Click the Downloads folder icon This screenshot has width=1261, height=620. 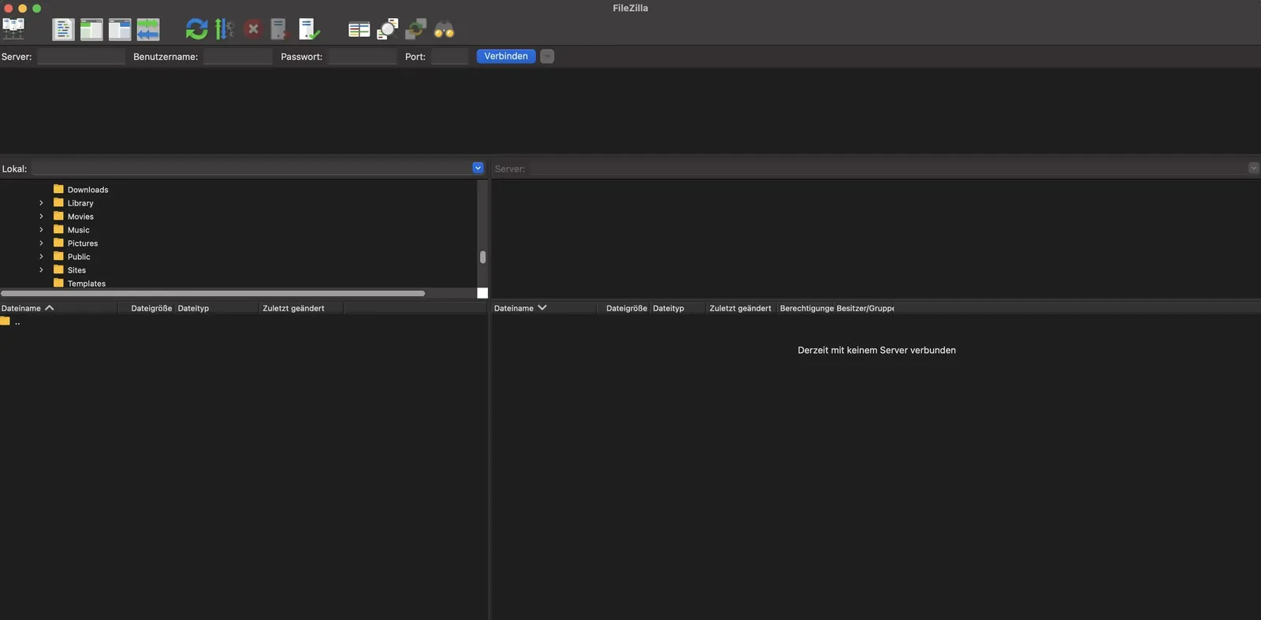(x=58, y=189)
